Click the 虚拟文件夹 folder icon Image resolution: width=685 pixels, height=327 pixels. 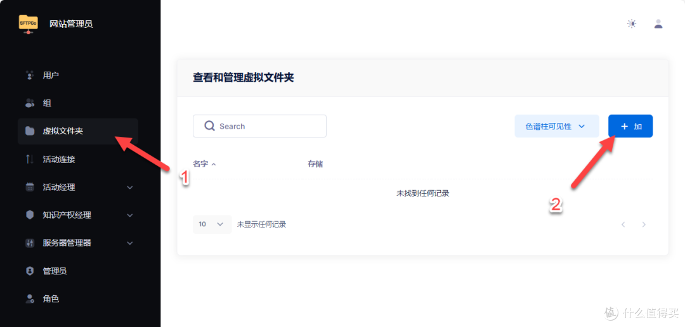pyautogui.click(x=30, y=131)
